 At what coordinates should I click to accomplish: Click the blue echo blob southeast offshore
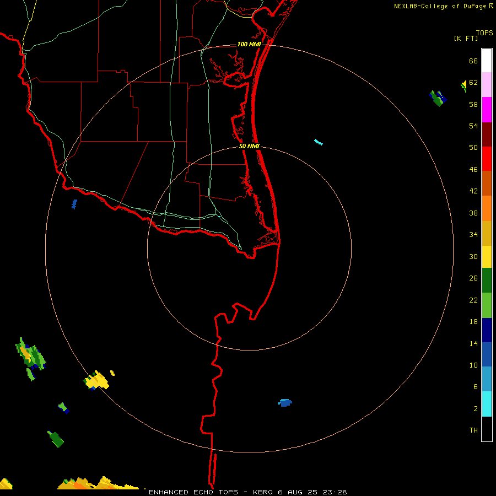(285, 403)
